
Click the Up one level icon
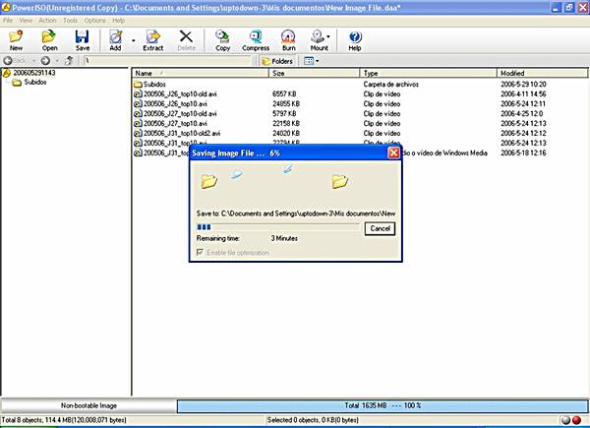[x=69, y=61]
